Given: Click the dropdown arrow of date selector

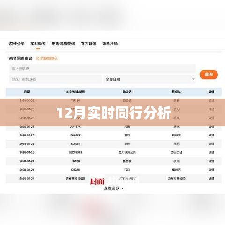Looking at the screenshot, I should click(x=193, y=79).
